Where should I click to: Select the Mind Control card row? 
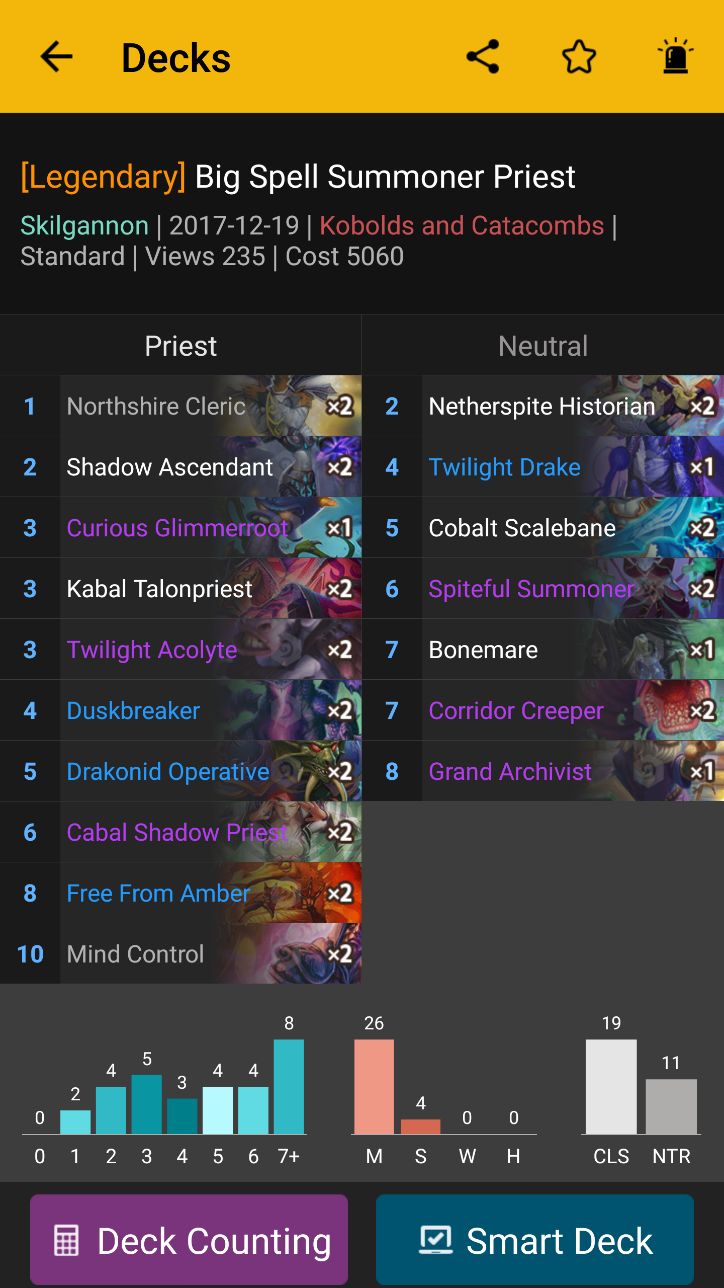click(181, 954)
